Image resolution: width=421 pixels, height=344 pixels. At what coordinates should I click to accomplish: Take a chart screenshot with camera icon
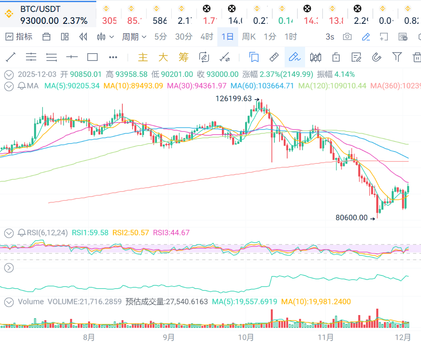tap(347, 37)
